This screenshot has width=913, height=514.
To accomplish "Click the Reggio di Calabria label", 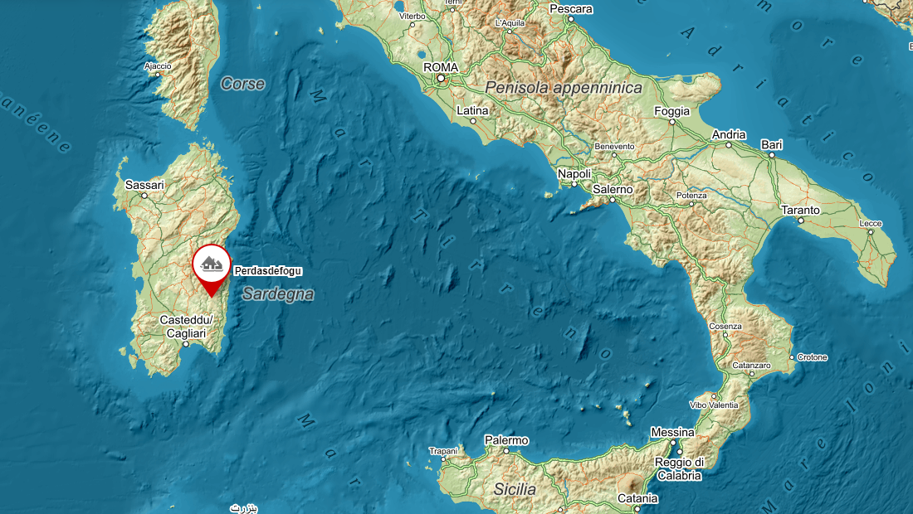I will click(x=680, y=469).
